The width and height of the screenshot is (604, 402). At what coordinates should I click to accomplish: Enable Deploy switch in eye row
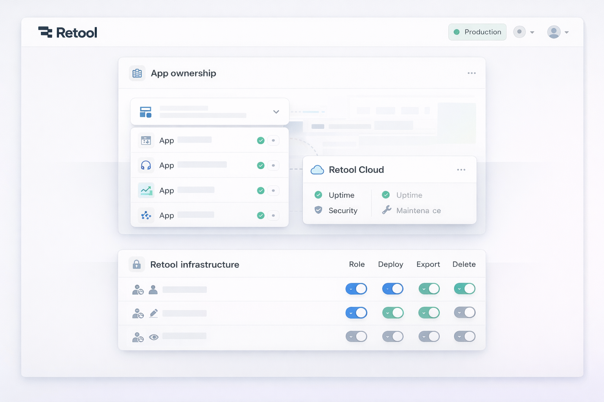(x=393, y=336)
